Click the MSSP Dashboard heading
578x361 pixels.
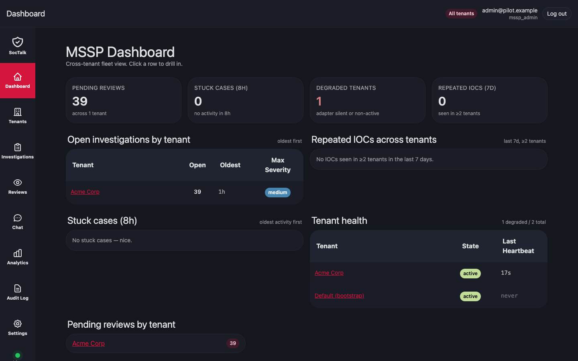click(x=120, y=52)
